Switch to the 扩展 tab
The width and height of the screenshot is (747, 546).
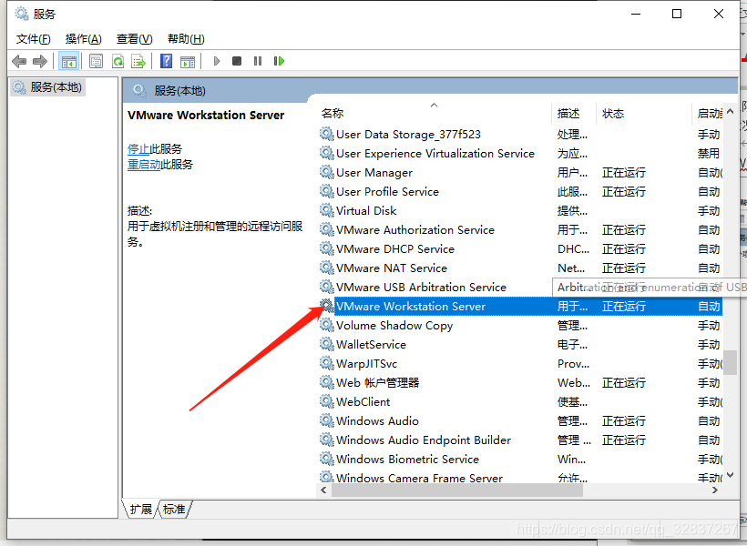(140, 510)
